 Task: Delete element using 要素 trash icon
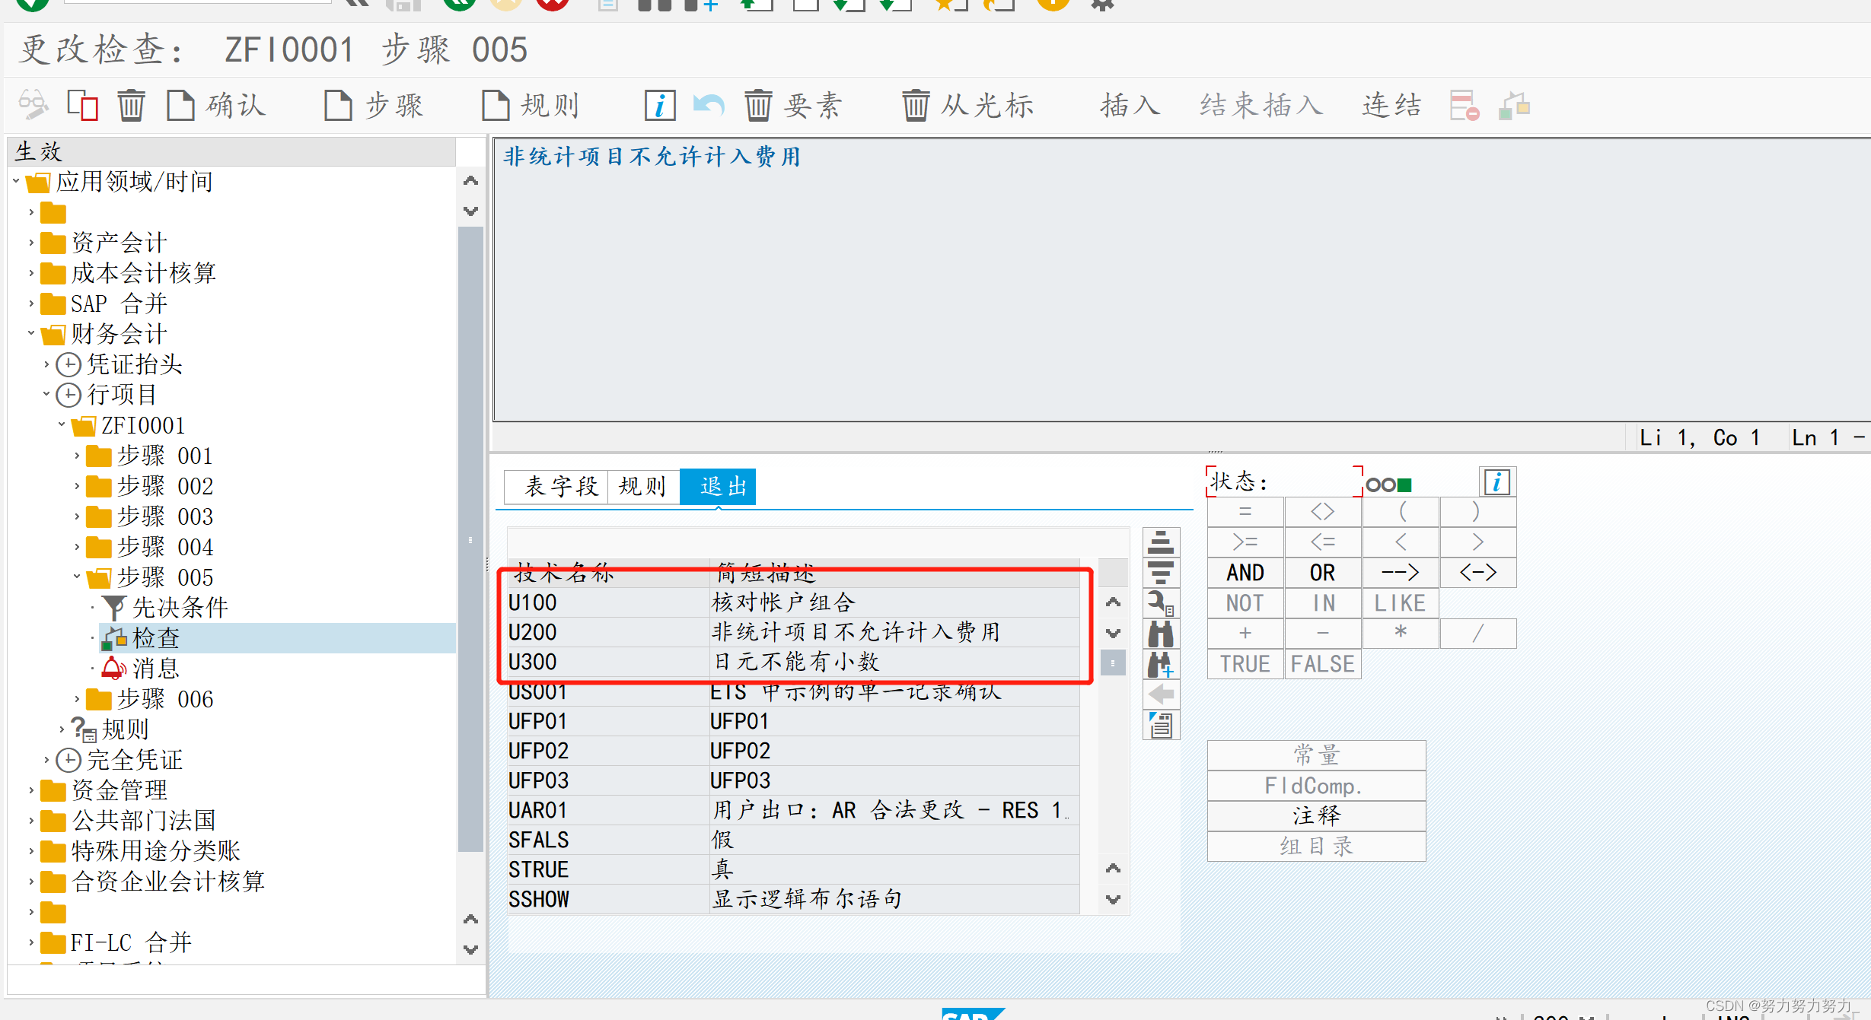click(x=758, y=106)
